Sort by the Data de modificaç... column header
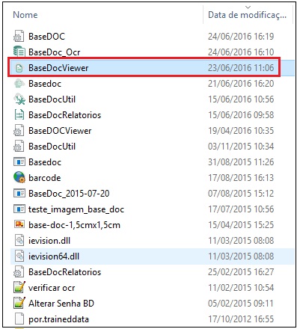 (x=247, y=15)
